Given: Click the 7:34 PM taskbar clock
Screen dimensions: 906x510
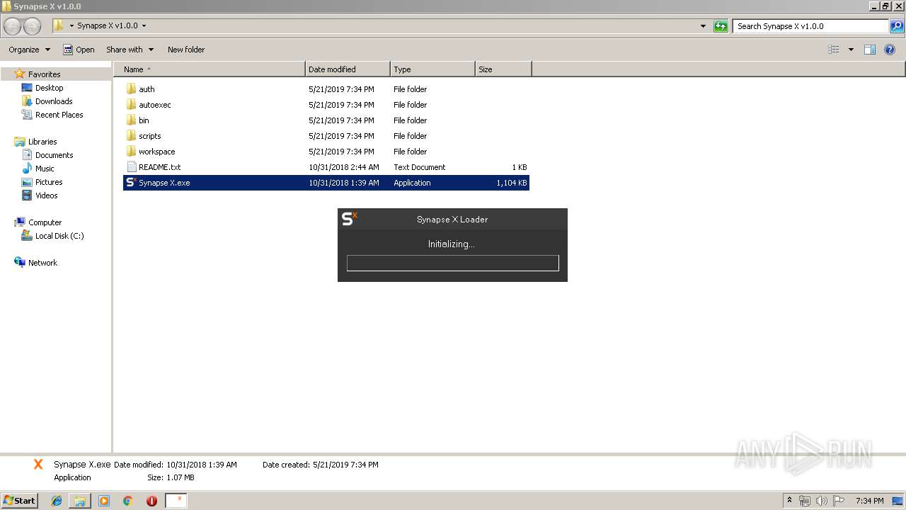Looking at the screenshot, I should click(869, 501).
